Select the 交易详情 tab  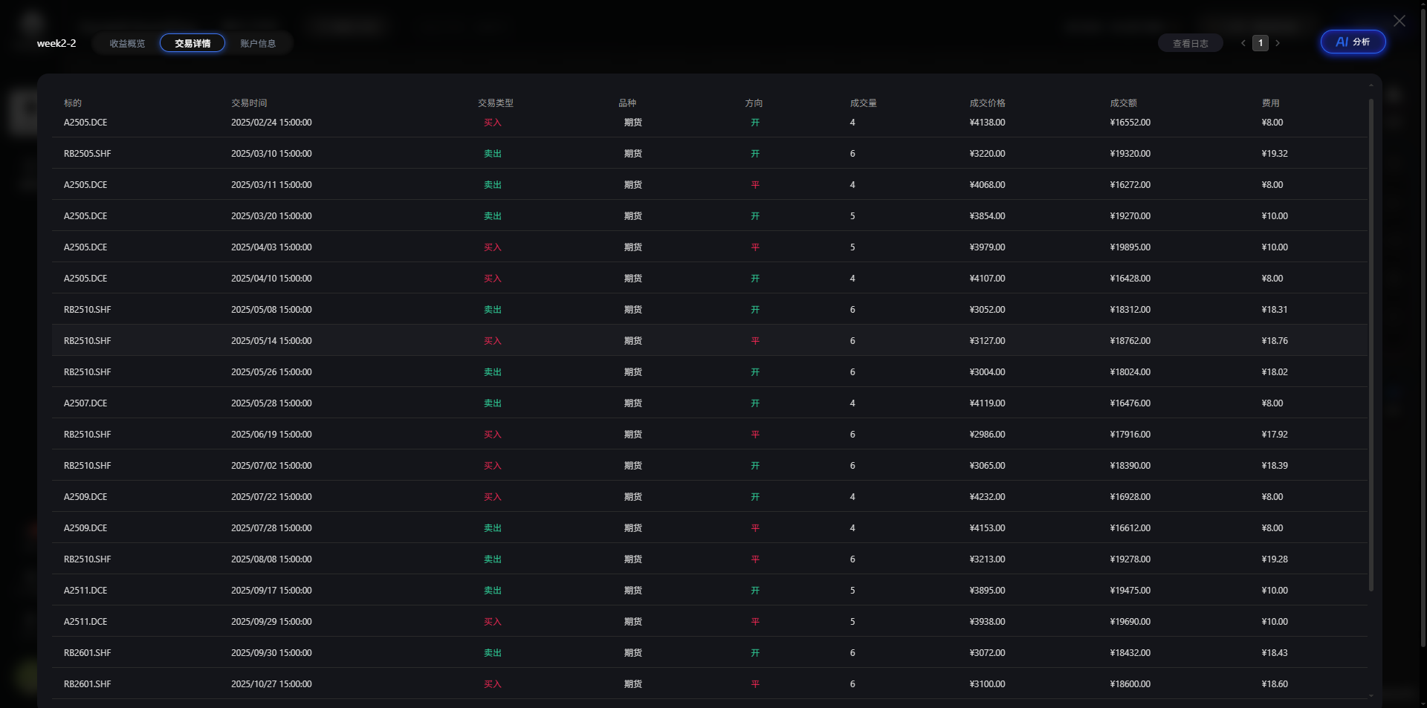pos(192,44)
